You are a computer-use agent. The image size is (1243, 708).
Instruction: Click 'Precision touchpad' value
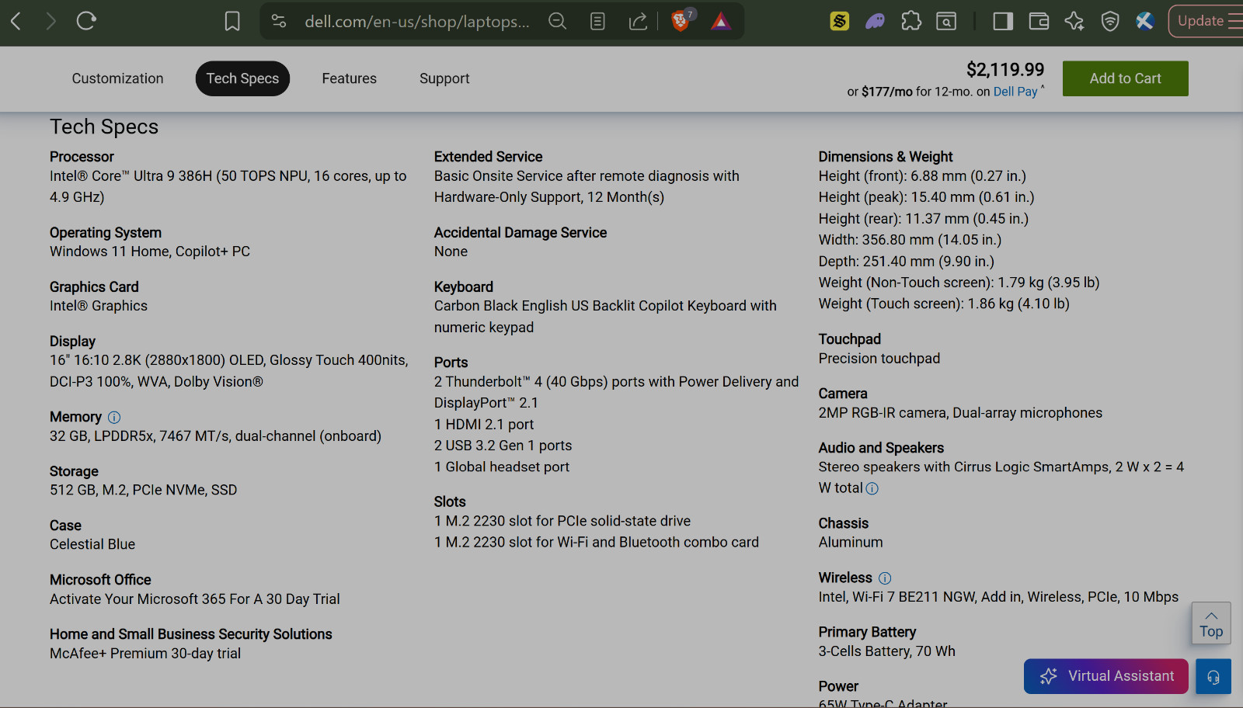pyautogui.click(x=879, y=359)
